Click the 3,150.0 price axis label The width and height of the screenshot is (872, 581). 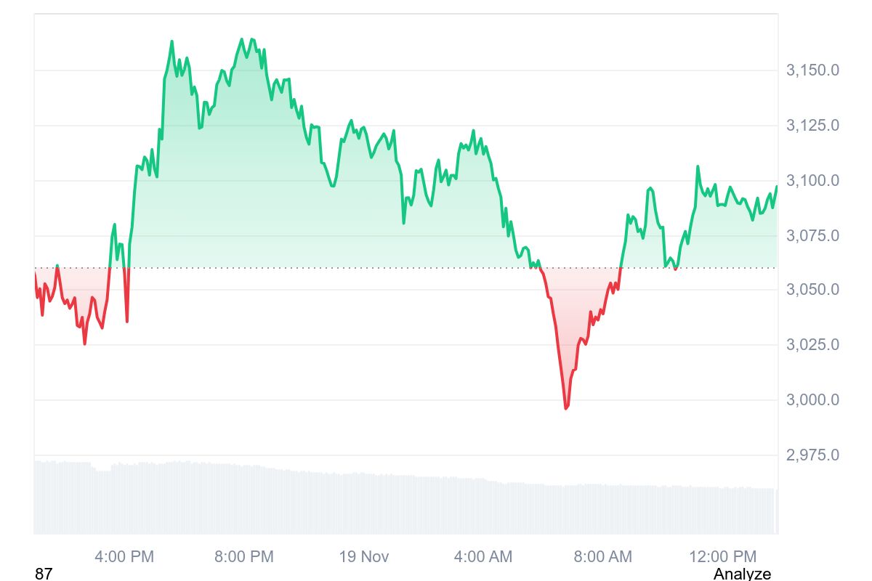812,70
